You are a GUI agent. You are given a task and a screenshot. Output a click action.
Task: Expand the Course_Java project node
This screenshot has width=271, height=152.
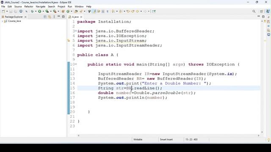coord(2,21)
